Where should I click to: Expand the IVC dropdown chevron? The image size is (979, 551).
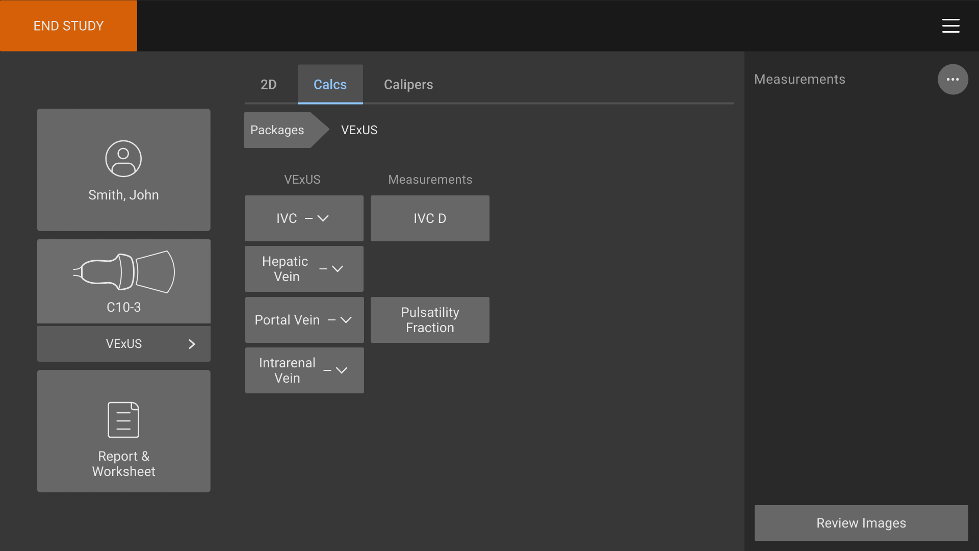(x=323, y=218)
